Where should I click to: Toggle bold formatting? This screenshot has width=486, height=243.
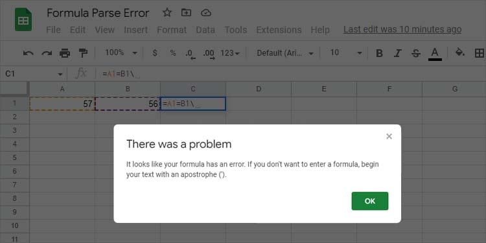point(379,53)
